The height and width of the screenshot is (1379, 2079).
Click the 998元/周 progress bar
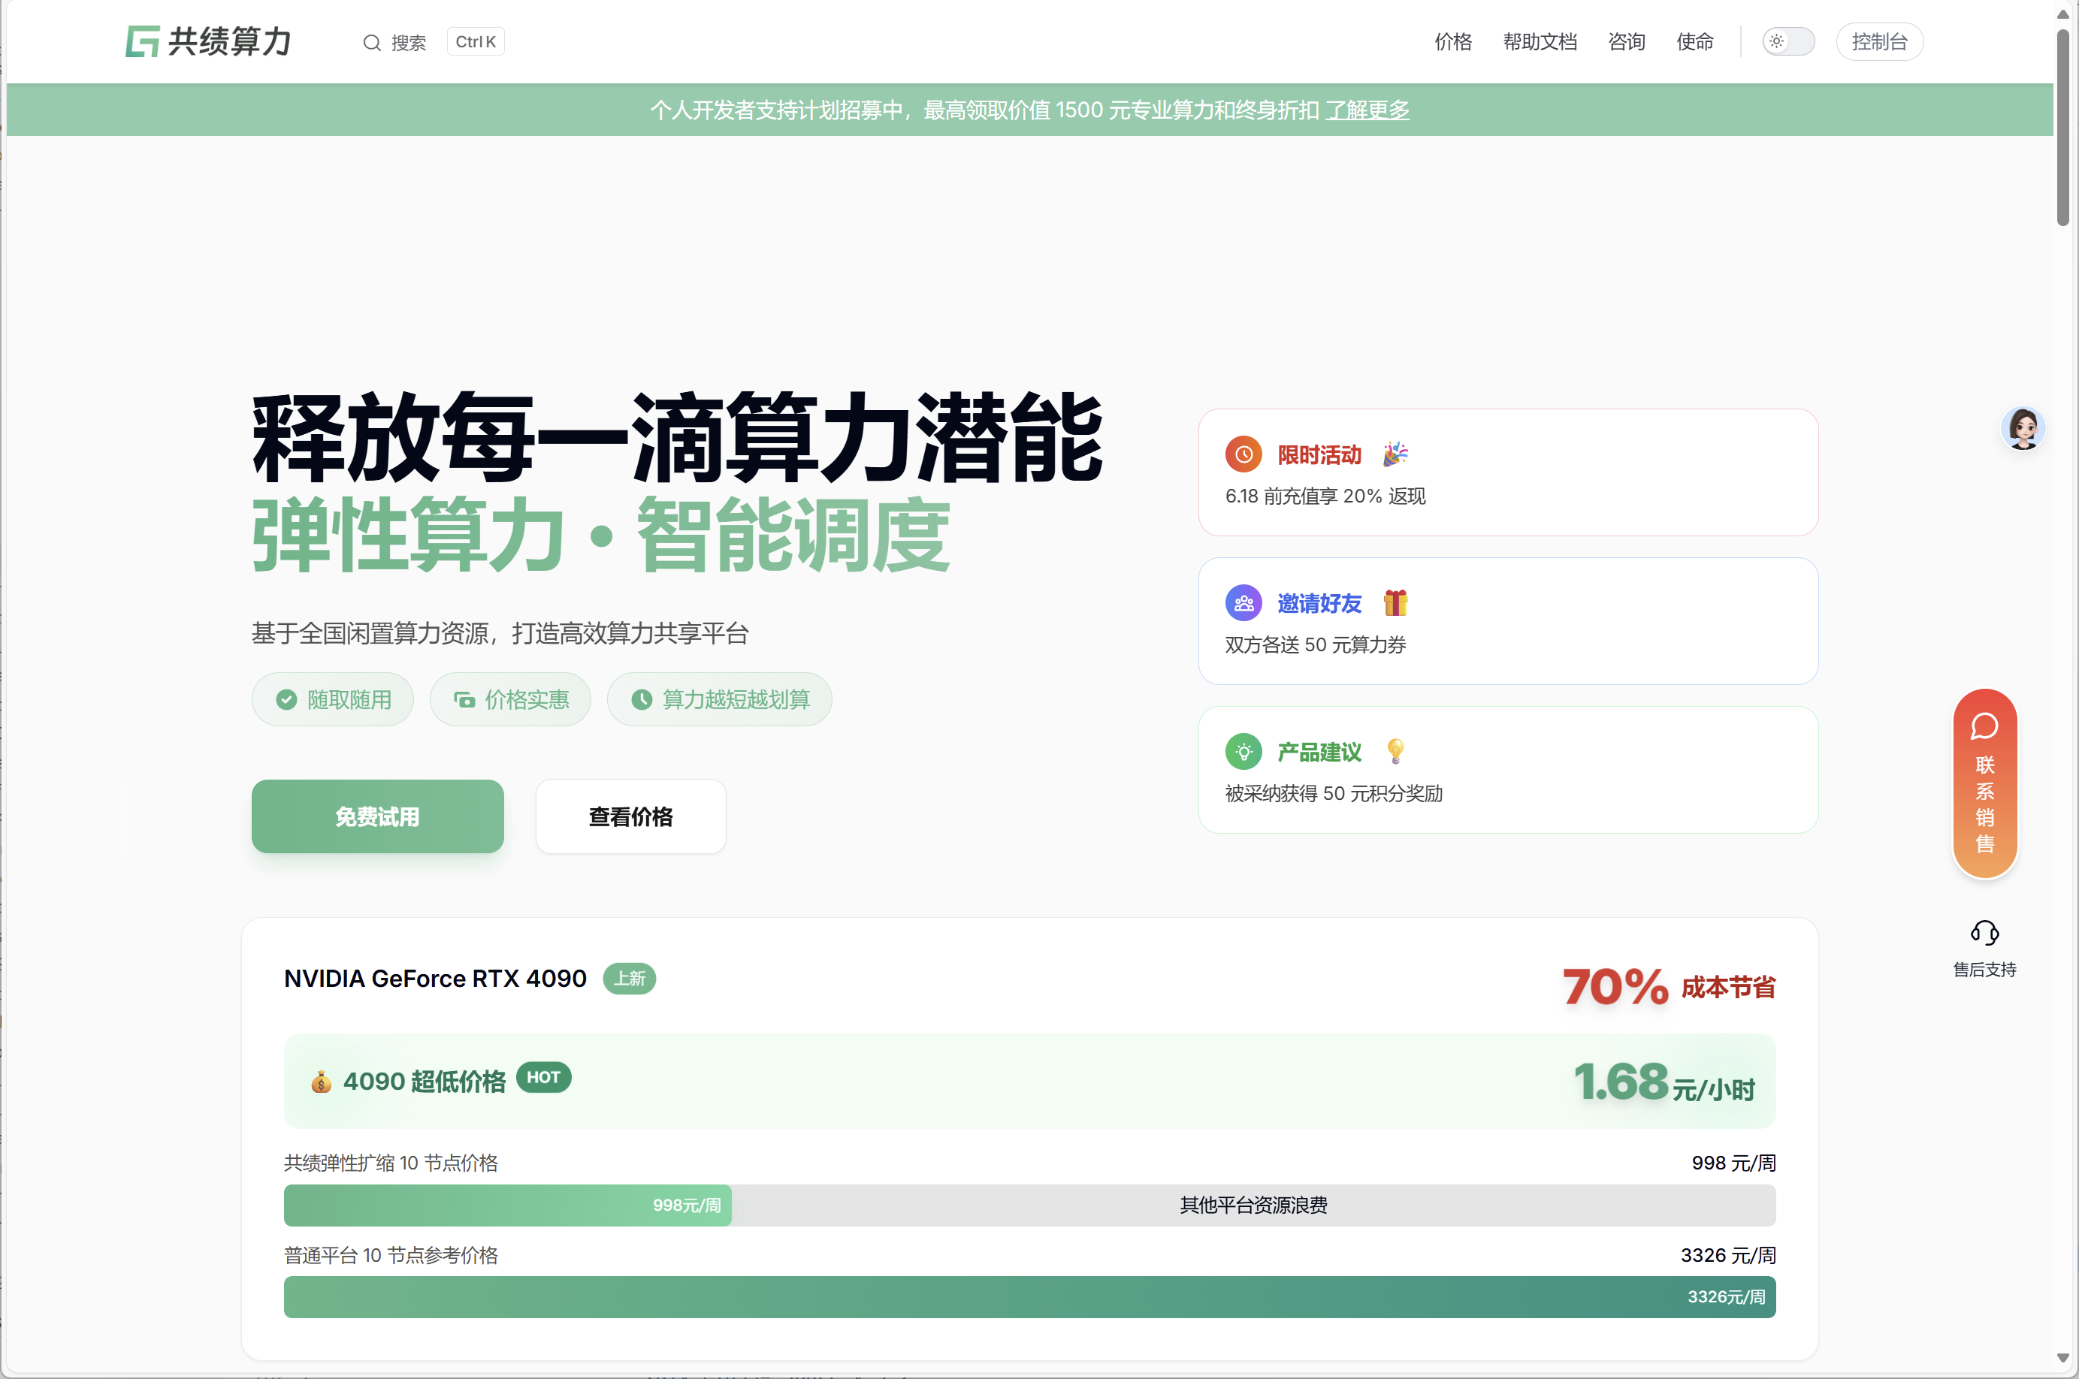point(508,1205)
